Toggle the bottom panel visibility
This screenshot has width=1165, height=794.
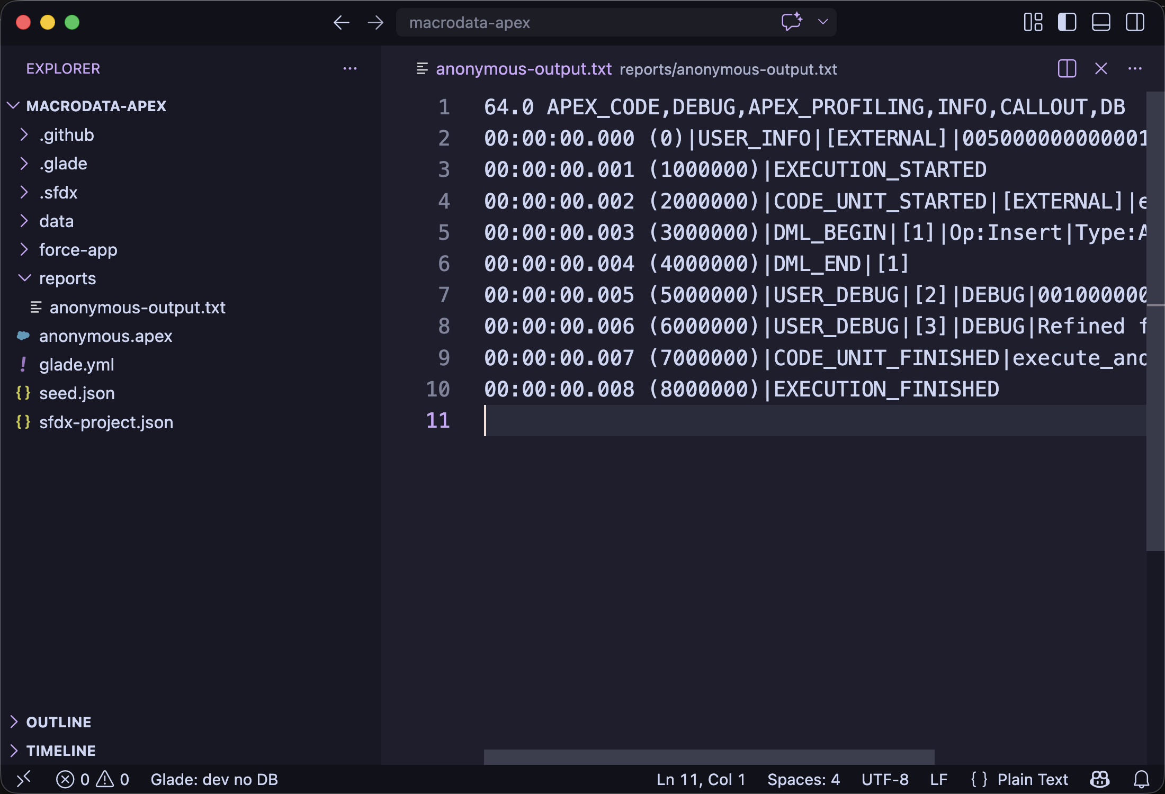(x=1101, y=22)
